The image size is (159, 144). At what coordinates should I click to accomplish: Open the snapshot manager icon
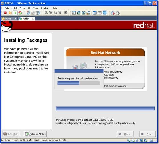(x=38, y=13)
